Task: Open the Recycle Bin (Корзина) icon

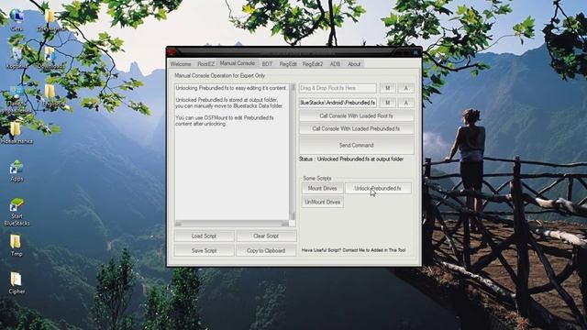Action: click(17, 58)
